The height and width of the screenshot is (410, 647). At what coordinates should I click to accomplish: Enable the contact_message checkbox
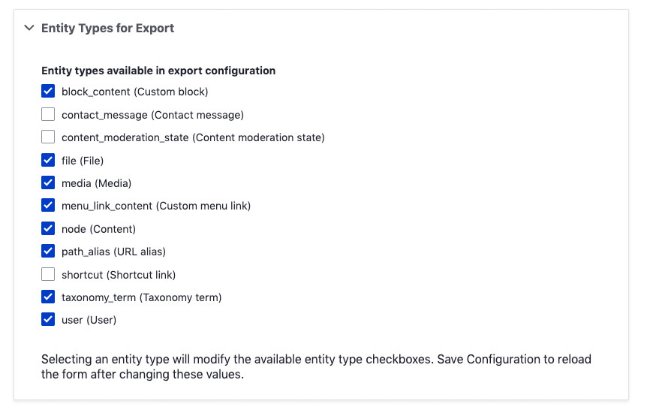coord(48,115)
